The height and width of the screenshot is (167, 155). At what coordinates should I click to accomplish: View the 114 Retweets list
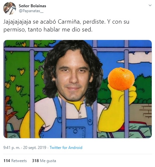(15, 161)
